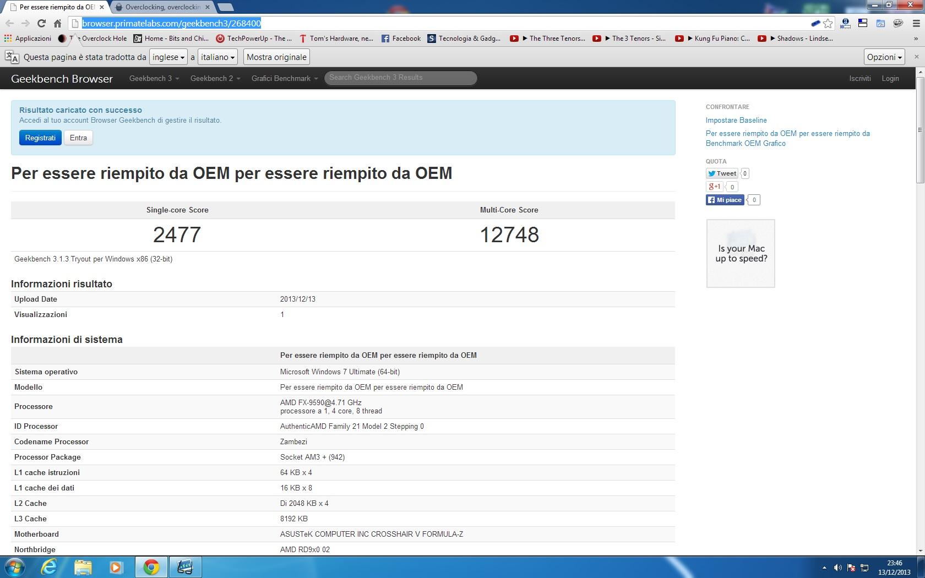925x578 pixels.
Task: Click the blue extension icon left of the star
Action: (x=815, y=23)
